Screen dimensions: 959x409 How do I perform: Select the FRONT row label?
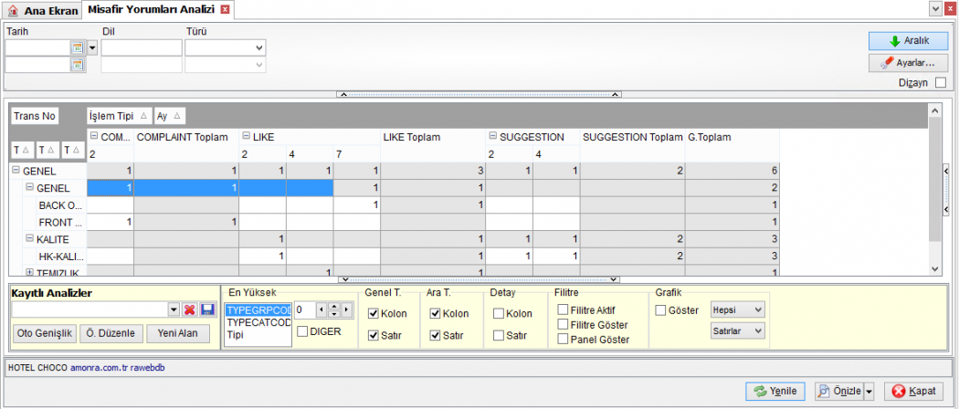coord(60,222)
